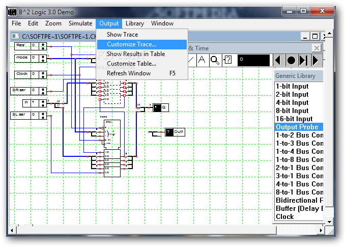This screenshot has width=346, height=247.
Task: Close the Tools & Time palette
Action: [x=316, y=48]
